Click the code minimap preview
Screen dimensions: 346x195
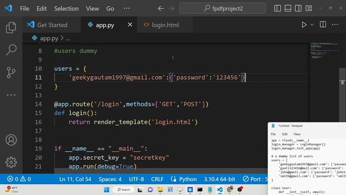324,51
